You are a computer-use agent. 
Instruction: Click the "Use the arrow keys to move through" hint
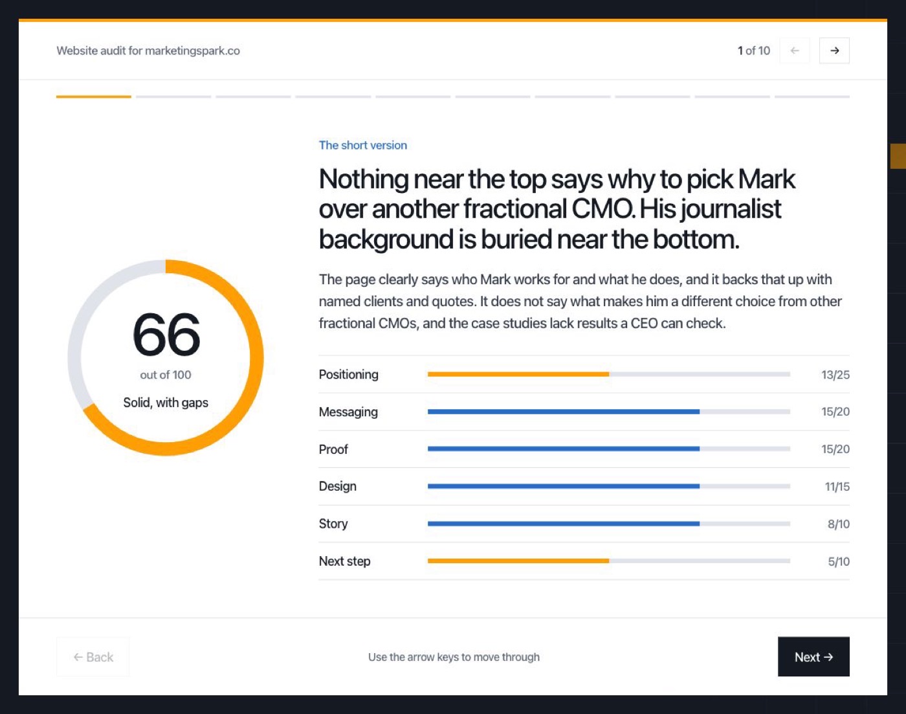(454, 657)
